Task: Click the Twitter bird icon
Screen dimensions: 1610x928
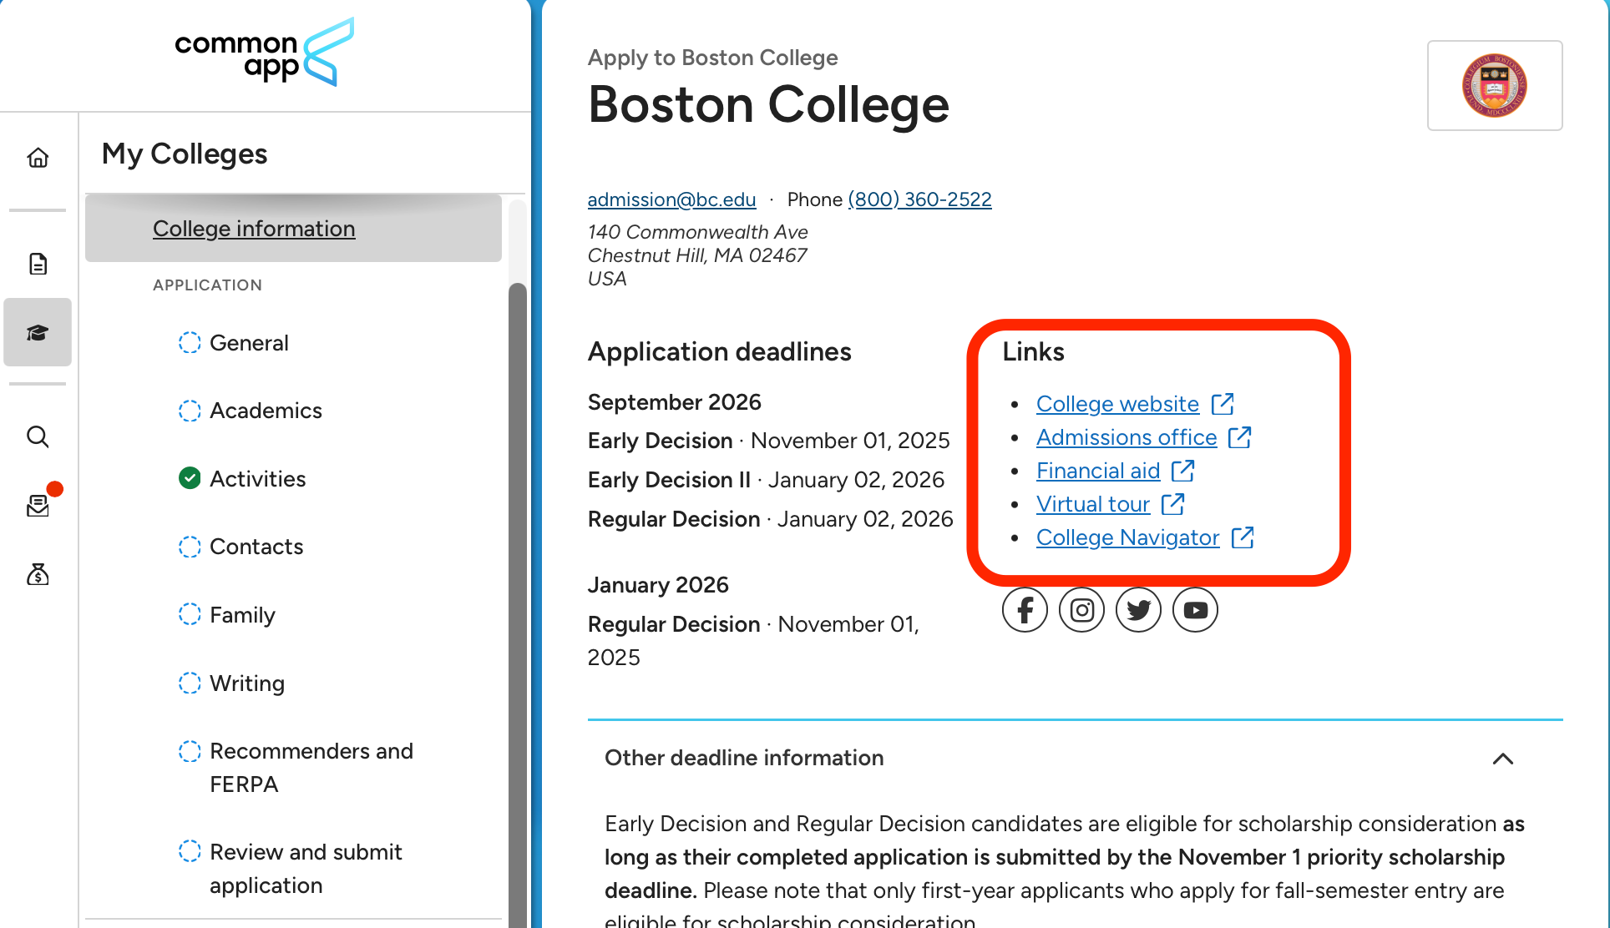Action: (1138, 610)
